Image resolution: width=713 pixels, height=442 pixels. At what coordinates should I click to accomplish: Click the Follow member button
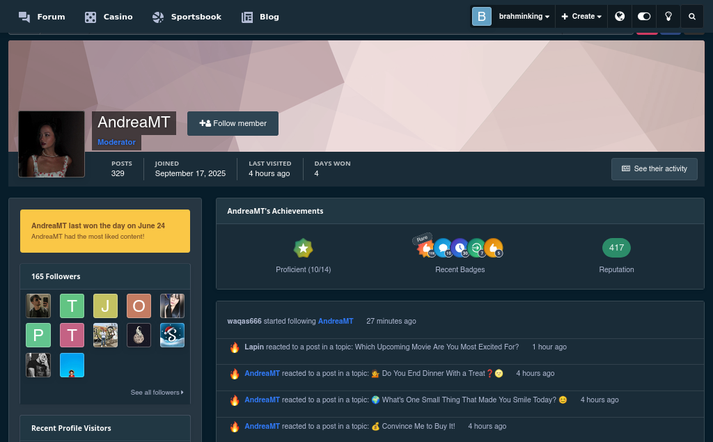233,123
